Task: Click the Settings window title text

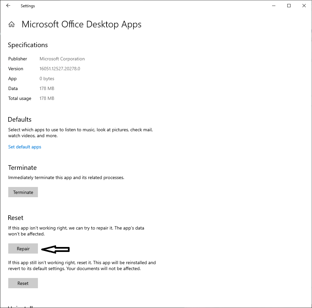Action: [x=28, y=6]
